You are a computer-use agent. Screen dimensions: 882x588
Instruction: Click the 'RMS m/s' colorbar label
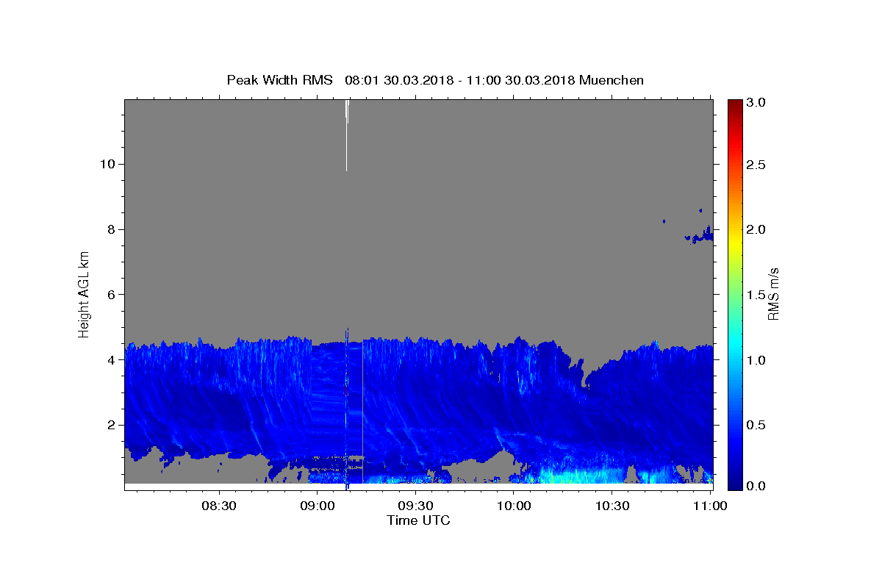click(x=773, y=294)
